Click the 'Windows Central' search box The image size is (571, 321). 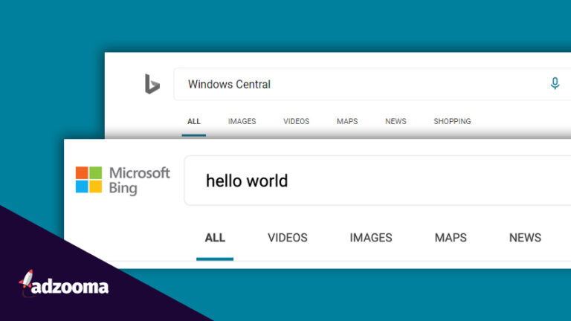click(372, 84)
